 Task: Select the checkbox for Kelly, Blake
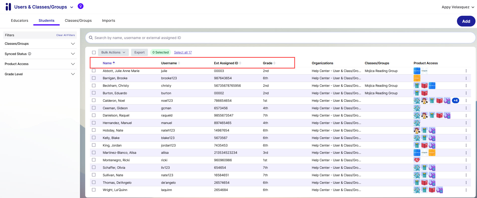point(94,138)
